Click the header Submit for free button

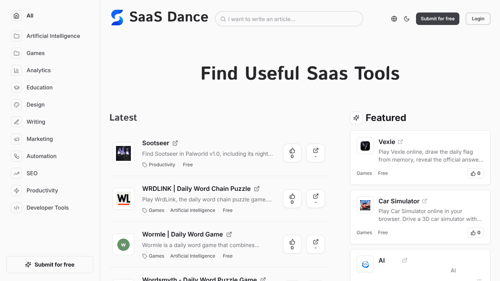pyautogui.click(x=437, y=19)
